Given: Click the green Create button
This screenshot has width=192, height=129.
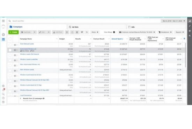Looking at the screenshot, I should (x=14, y=32).
